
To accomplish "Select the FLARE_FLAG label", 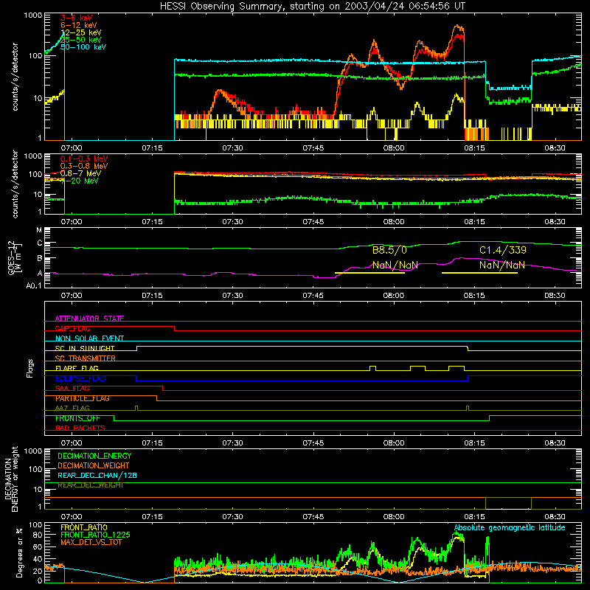I will pyautogui.click(x=77, y=368).
